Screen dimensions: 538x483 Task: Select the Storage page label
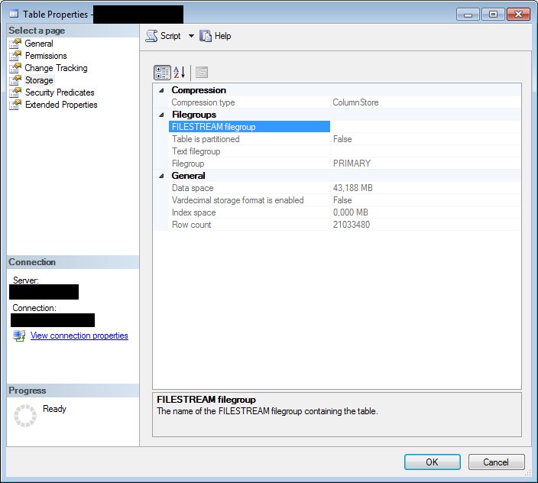coord(39,80)
